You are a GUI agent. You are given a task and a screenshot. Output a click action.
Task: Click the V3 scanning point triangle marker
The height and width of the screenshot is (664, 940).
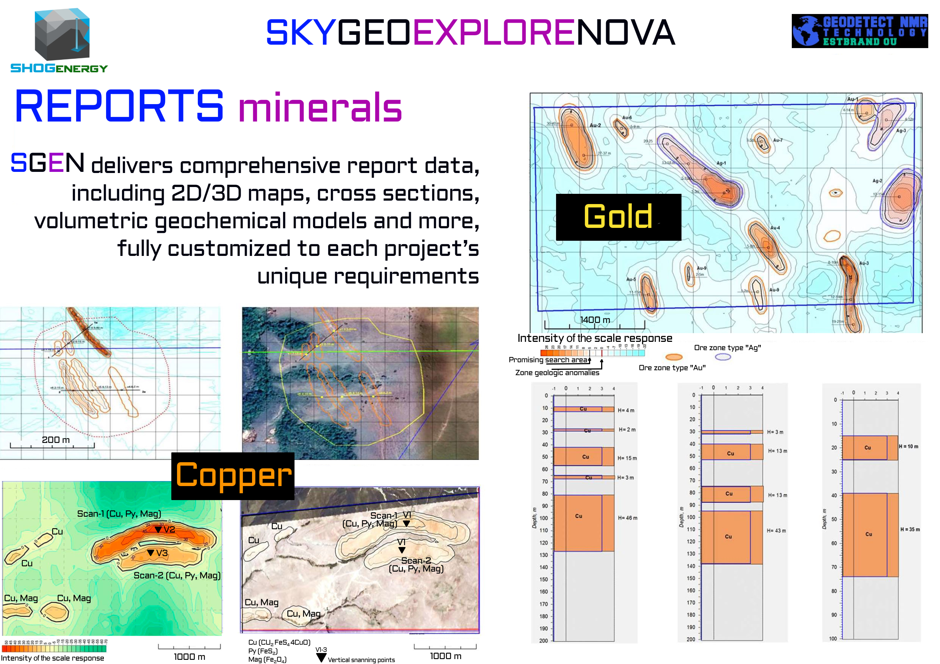(150, 553)
